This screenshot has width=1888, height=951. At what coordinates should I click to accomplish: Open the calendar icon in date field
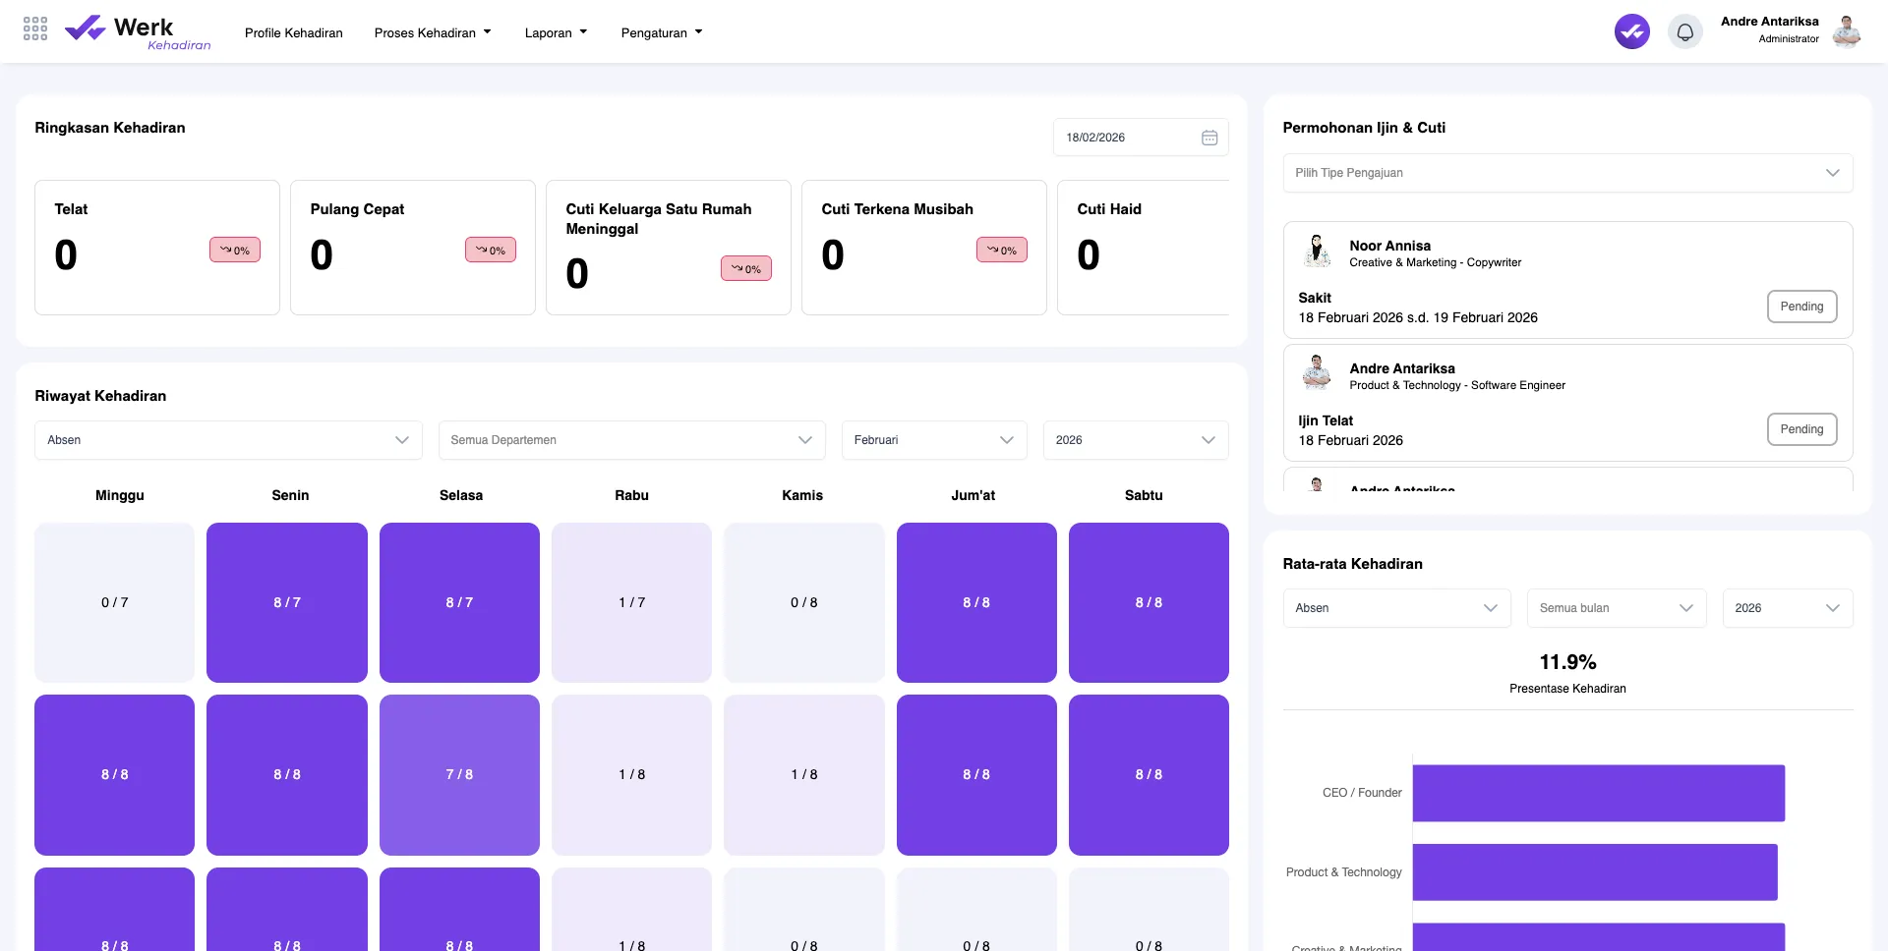click(1209, 138)
